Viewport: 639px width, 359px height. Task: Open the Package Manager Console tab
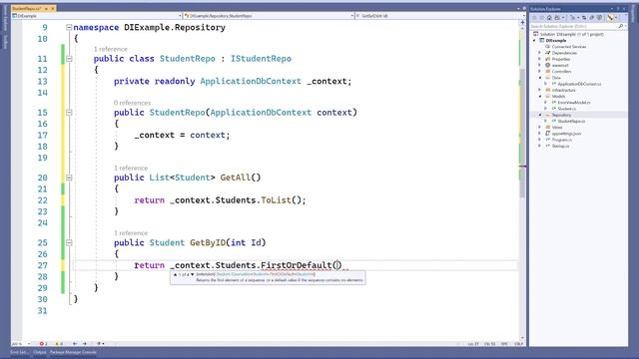tap(73, 352)
